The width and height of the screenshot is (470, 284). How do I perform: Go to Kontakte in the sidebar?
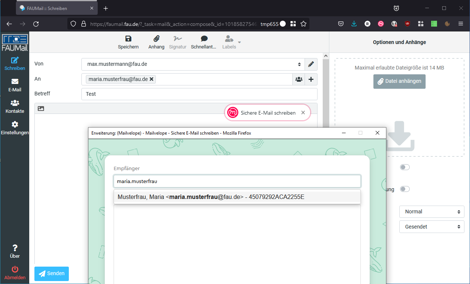point(15,106)
